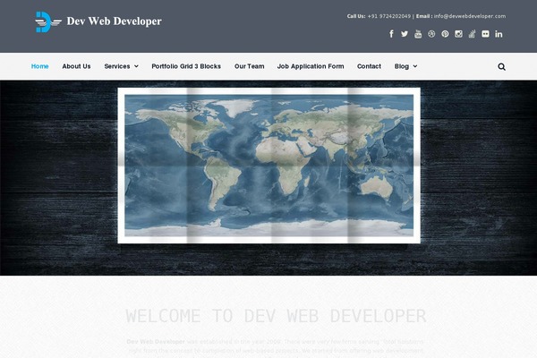The width and height of the screenshot is (537, 358).
Task: Open the Dribbble social icon
Action: 431,34
